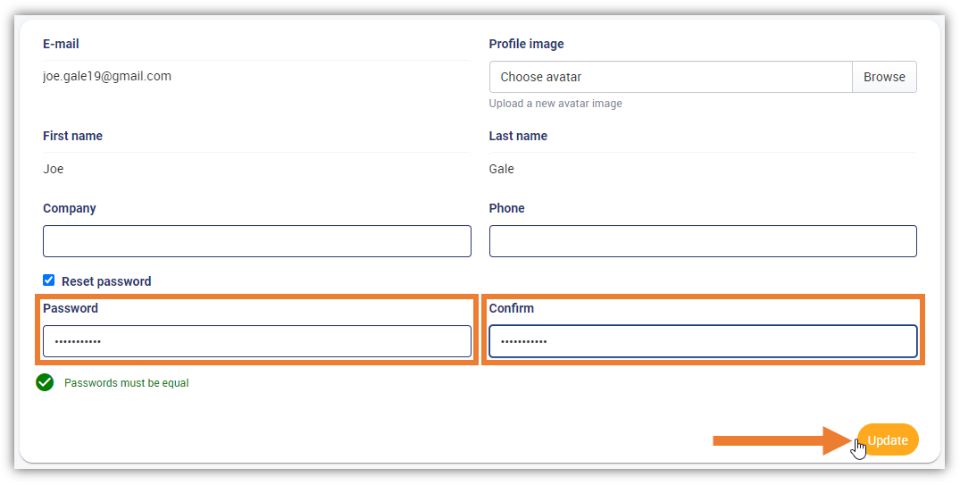Click the Company field label
Image resolution: width=960 pixels, height=485 pixels.
[x=69, y=208]
